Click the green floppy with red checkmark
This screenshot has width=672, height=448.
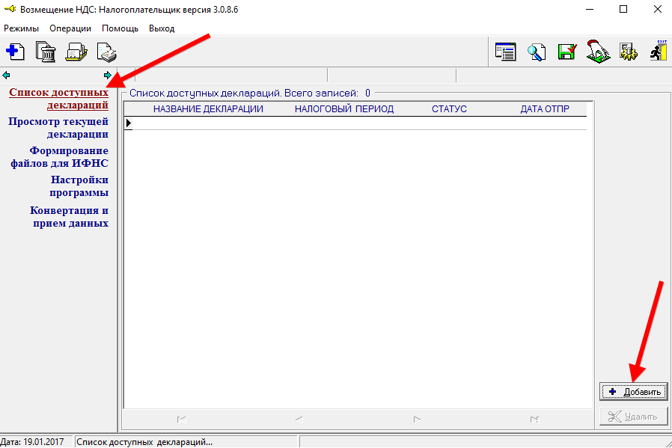pos(567,52)
